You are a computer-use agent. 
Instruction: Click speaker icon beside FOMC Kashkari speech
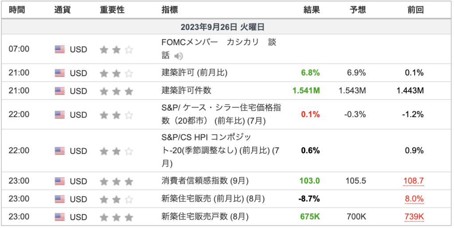(178, 56)
